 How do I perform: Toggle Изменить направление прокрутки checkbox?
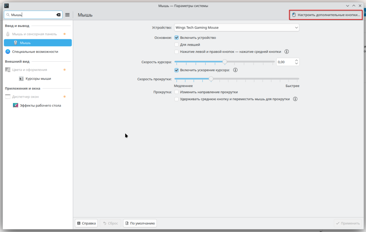click(x=177, y=92)
